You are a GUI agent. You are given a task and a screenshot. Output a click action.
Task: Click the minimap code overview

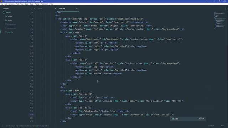tap(220, 20)
